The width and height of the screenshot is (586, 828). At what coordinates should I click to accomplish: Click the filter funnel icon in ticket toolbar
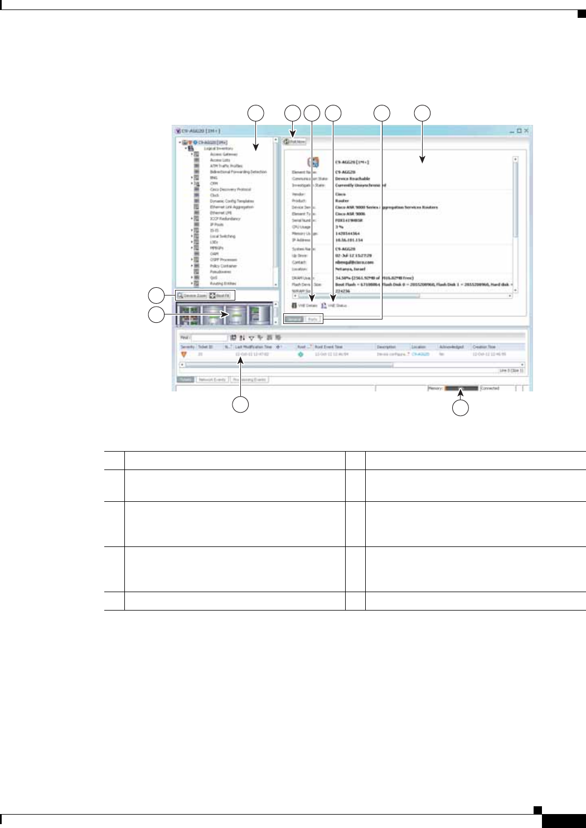pyautogui.click(x=251, y=338)
